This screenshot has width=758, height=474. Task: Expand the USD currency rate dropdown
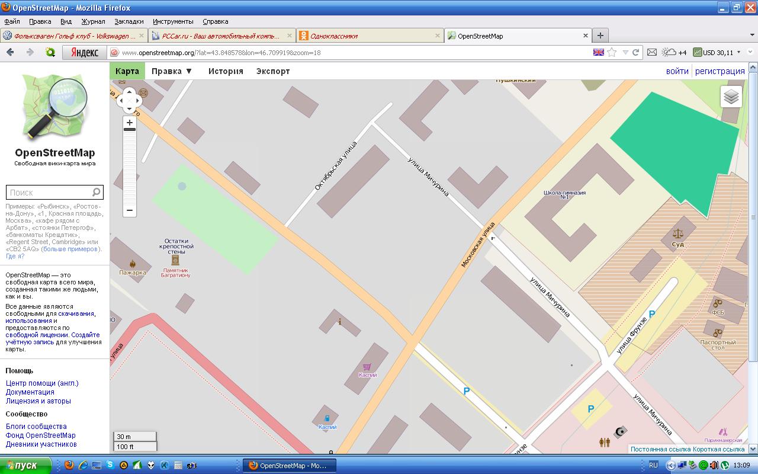[x=738, y=53]
